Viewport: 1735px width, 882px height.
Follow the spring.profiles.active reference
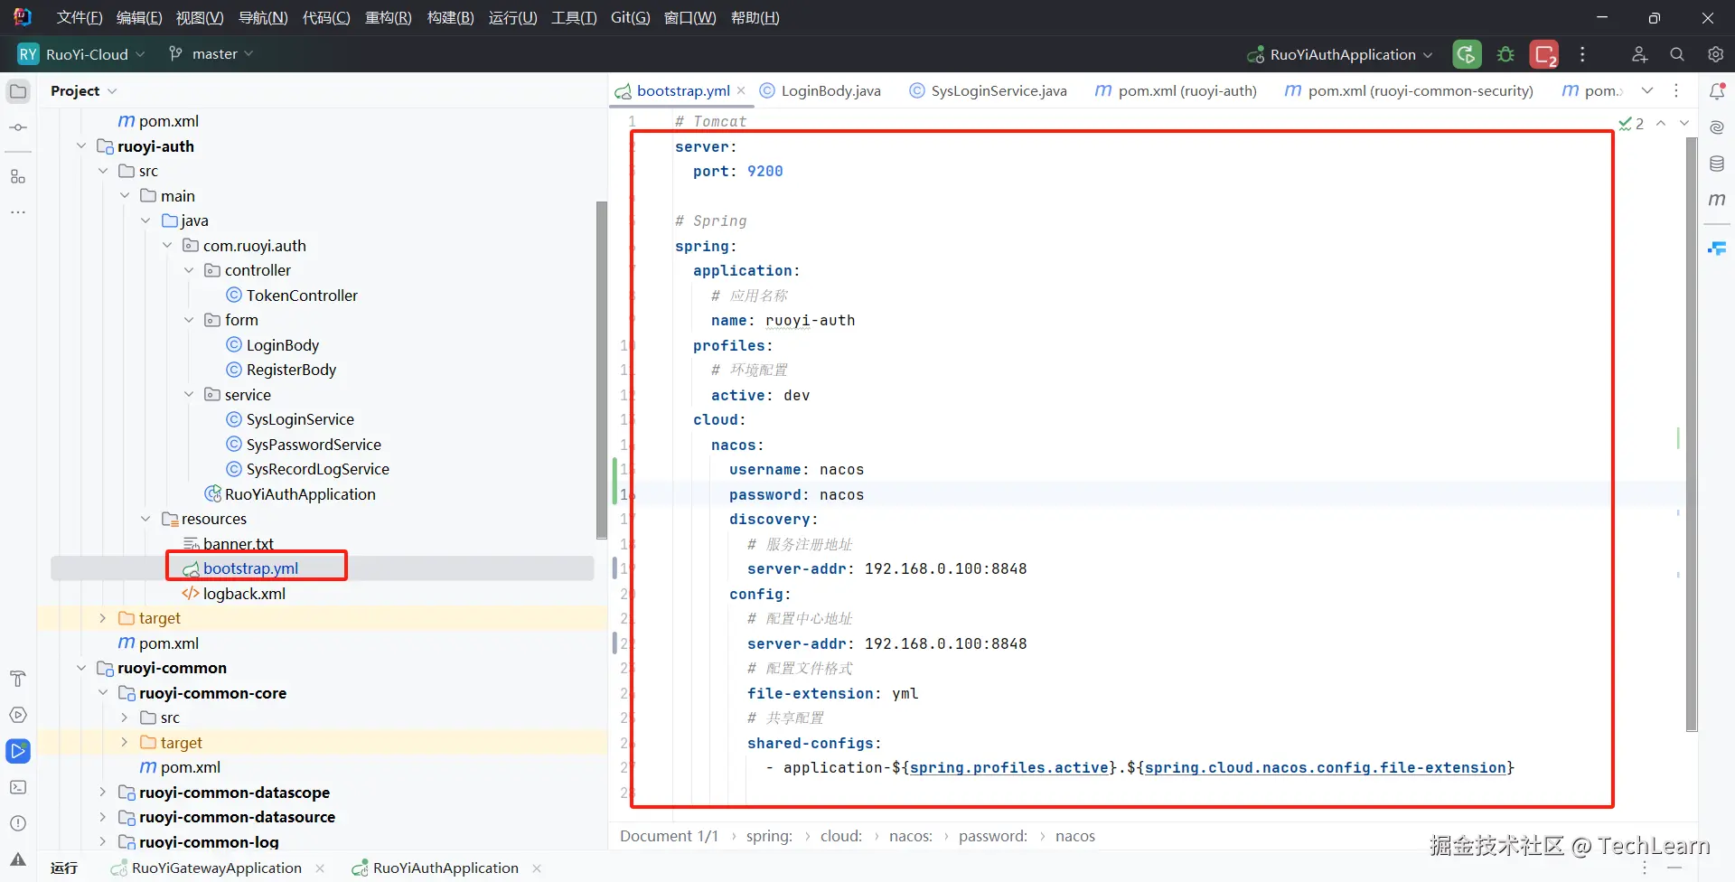tap(1009, 768)
